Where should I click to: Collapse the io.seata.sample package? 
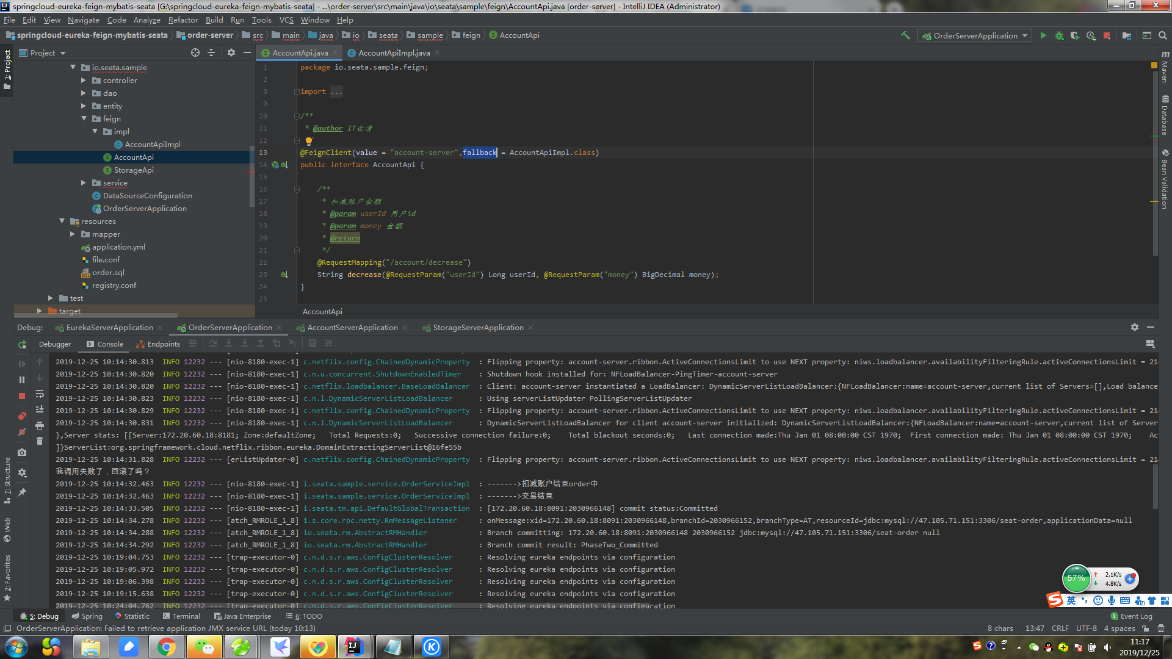tap(73, 67)
